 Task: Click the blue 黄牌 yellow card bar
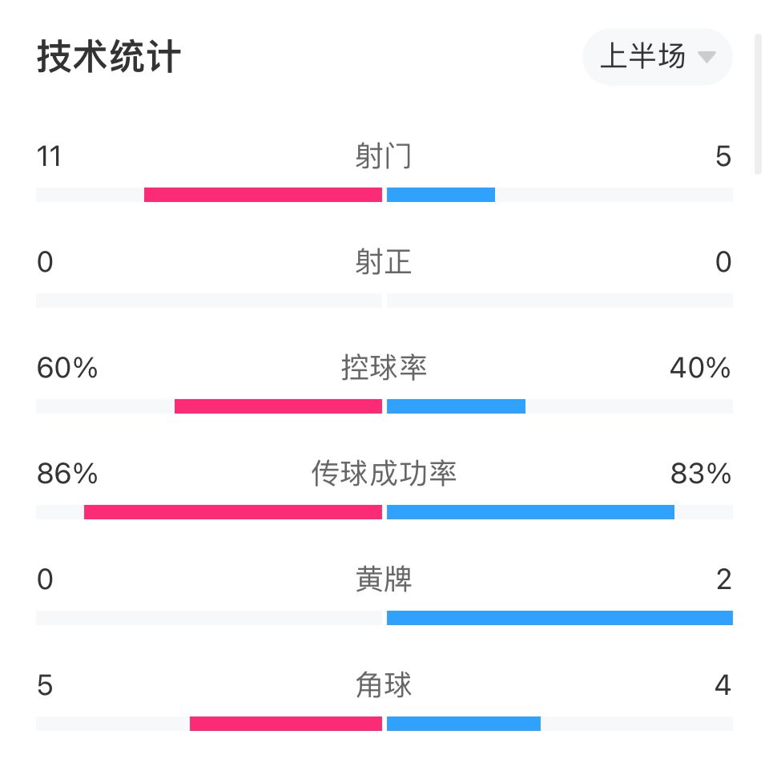[x=560, y=618]
